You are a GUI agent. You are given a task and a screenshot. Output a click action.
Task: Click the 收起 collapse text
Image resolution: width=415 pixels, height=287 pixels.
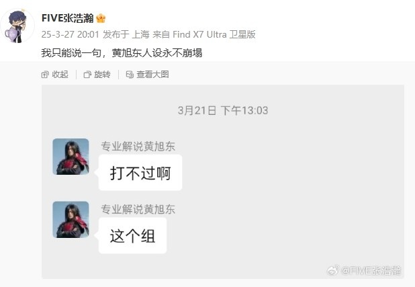coord(60,75)
